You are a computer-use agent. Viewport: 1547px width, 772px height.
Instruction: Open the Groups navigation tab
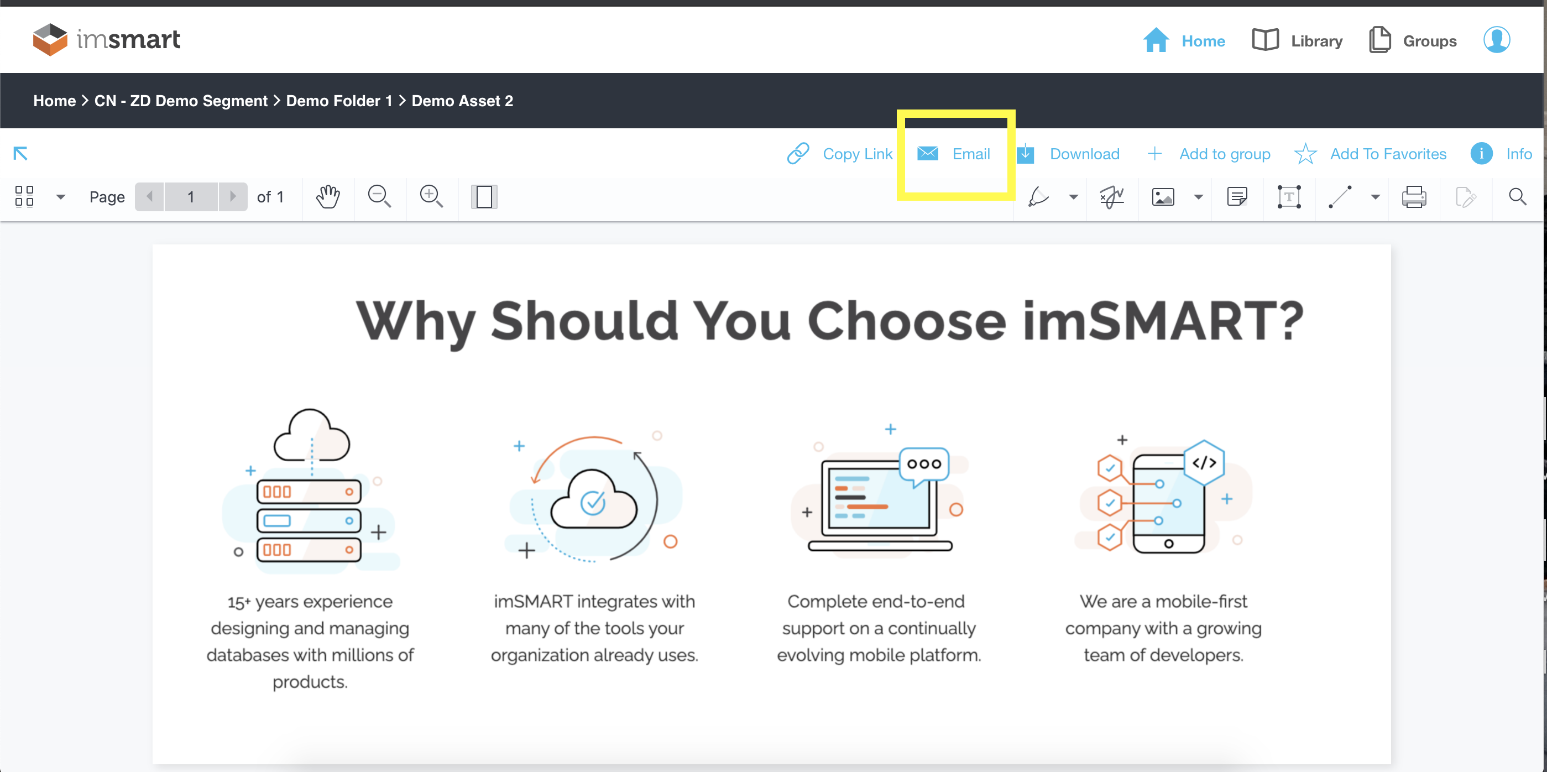pos(1413,41)
